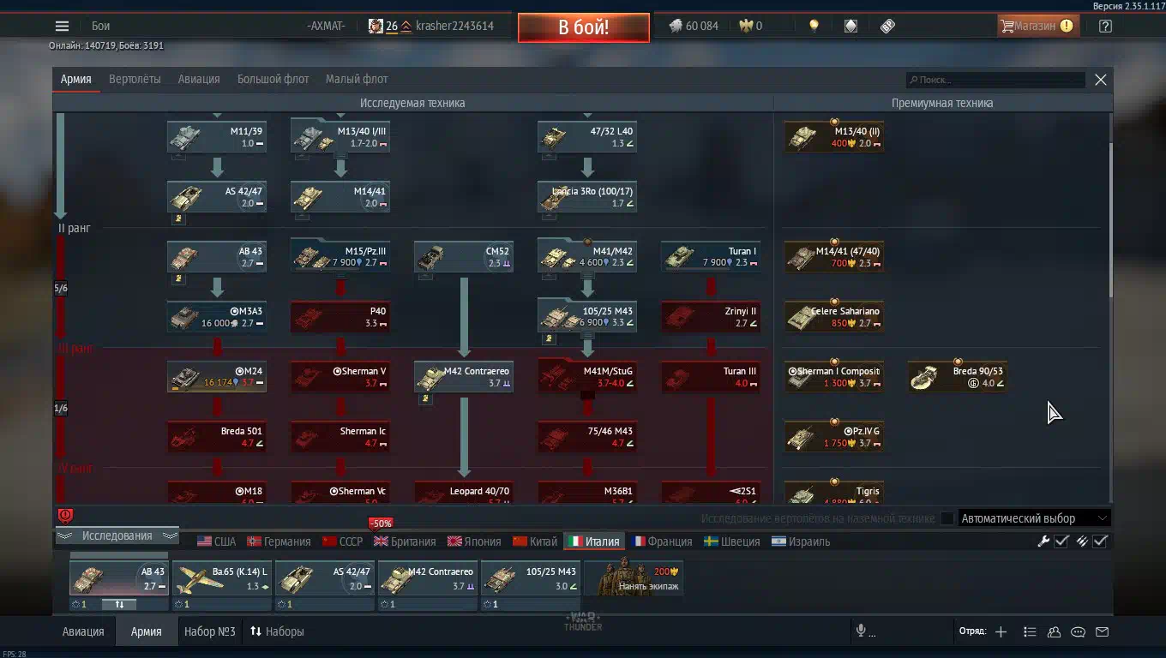1166x658 pixels.
Task: Select Ba.65 (K.14) L crew slot
Action: pyautogui.click(x=222, y=577)
